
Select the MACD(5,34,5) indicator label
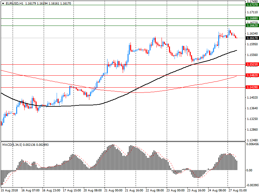pos(12,145)
